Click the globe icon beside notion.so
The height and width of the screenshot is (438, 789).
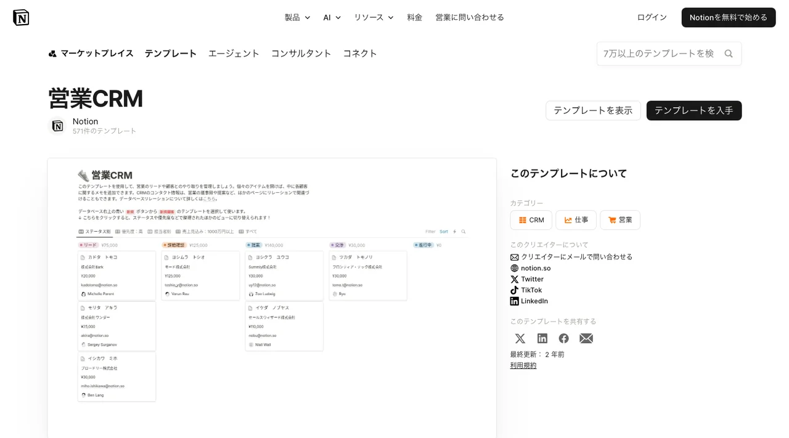pyautogui.click(x=515, y=268)
